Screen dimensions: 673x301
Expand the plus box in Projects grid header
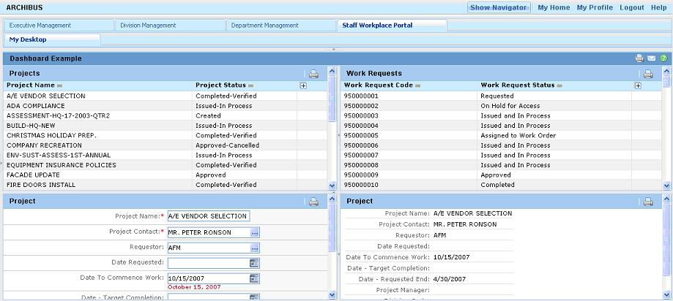[x=303, y=85]
